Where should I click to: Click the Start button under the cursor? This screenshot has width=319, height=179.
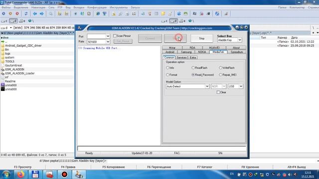(x=175, y=38)
